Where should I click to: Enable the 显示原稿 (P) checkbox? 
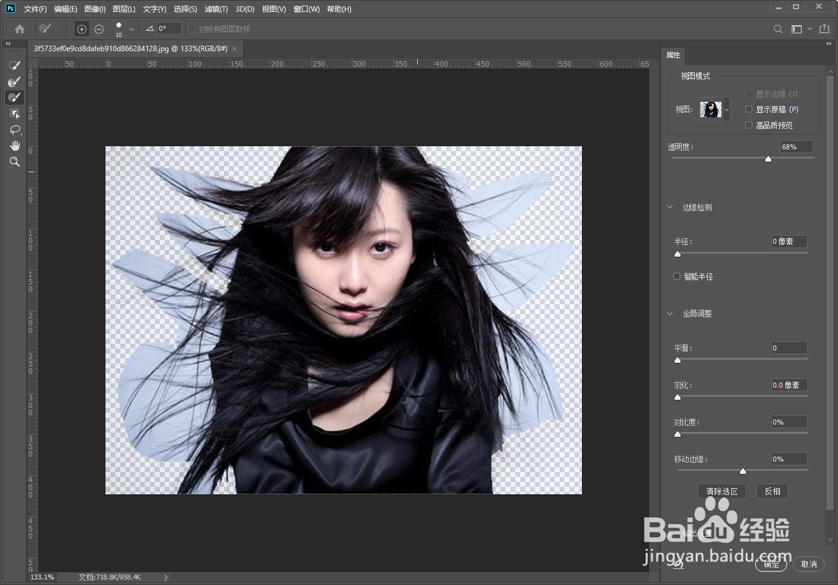tap(749, 109)
